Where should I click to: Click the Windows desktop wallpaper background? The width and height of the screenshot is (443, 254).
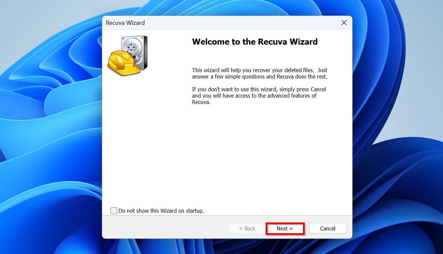[x=50, y=134]
